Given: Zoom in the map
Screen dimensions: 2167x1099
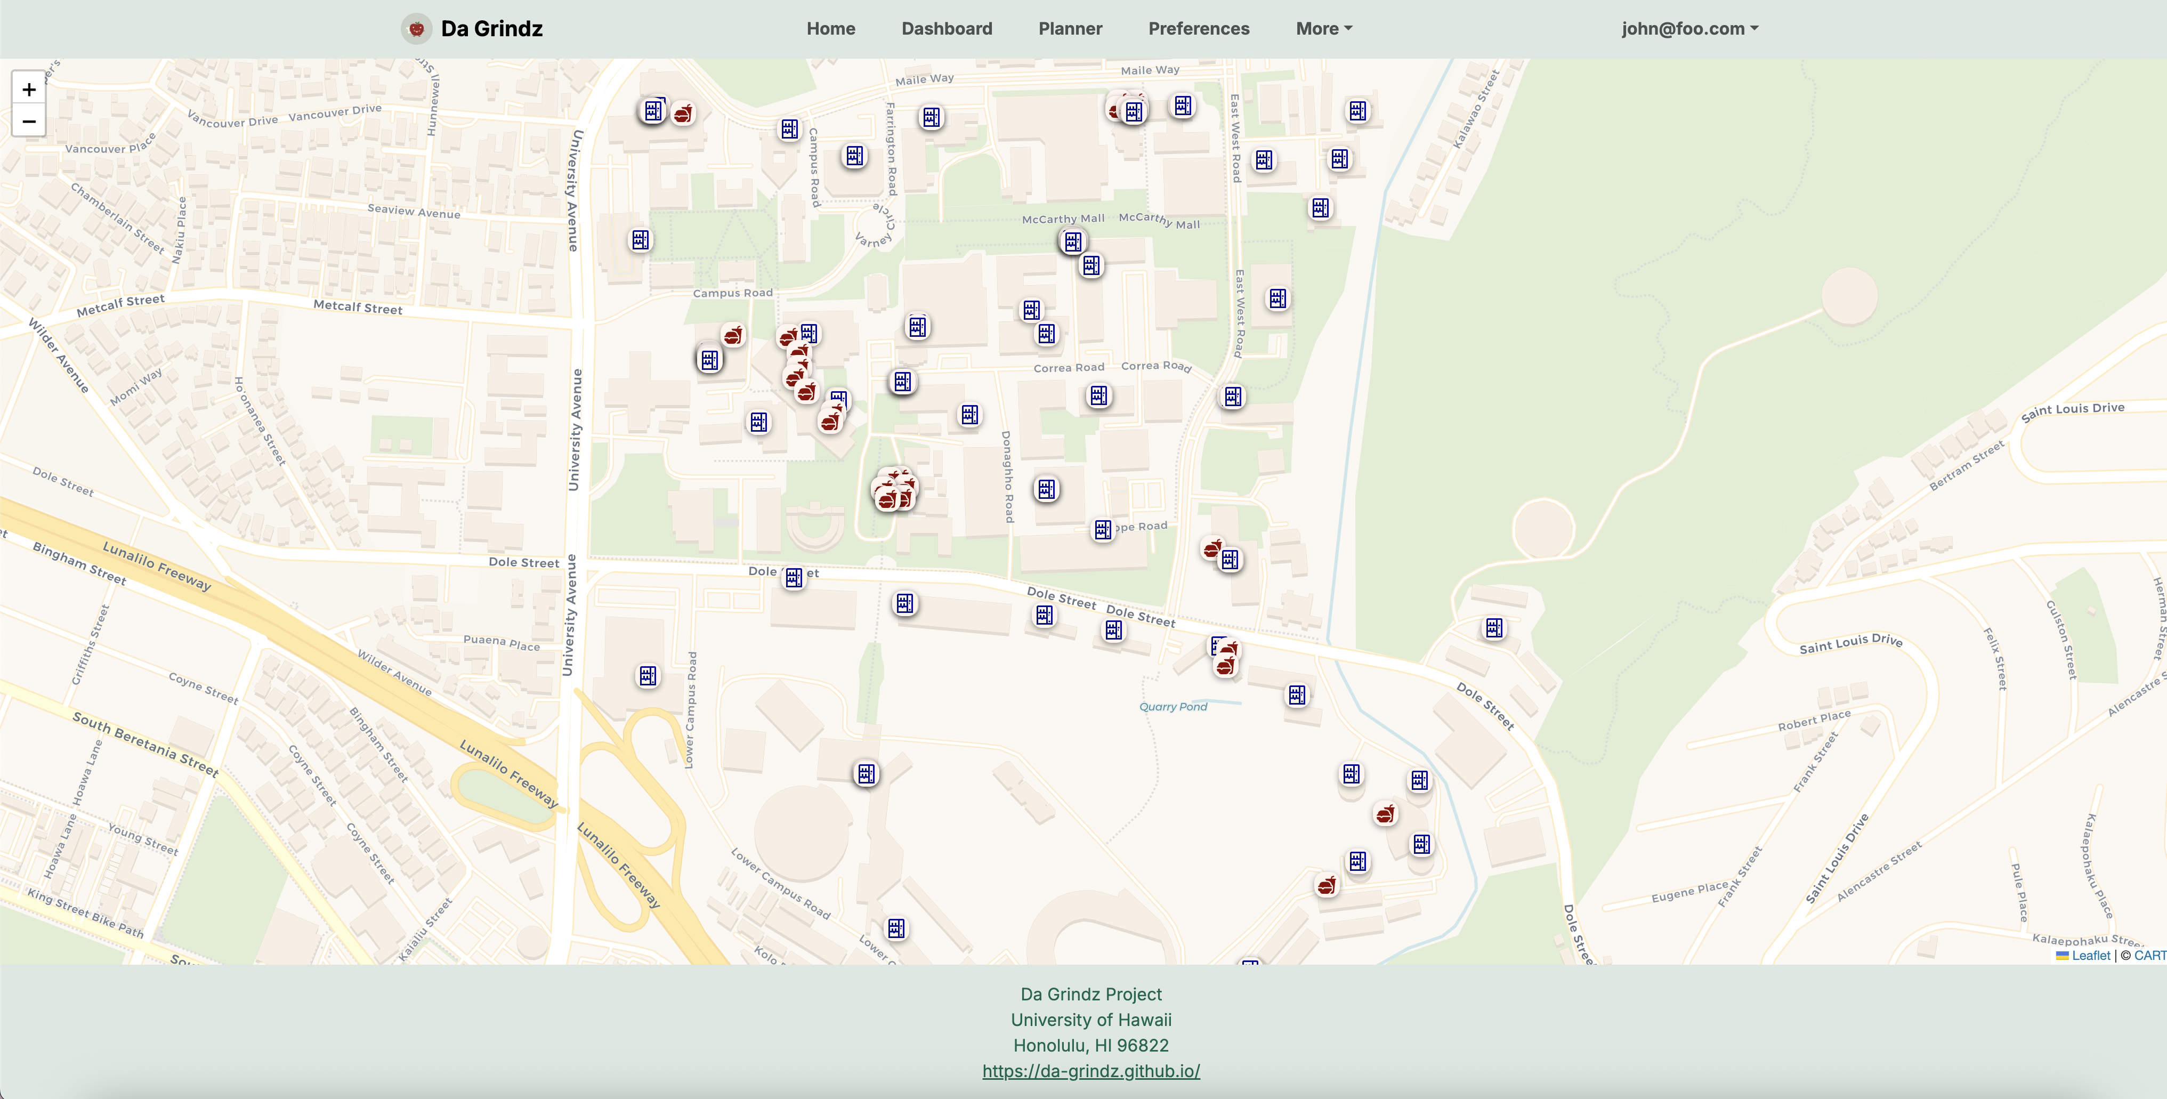Looking at the screenshot, I should coord(29,89).
